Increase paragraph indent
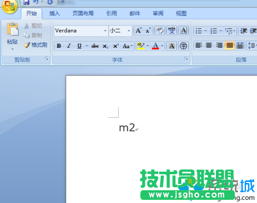This screenshot has width=257, height=203. point(253,31)
